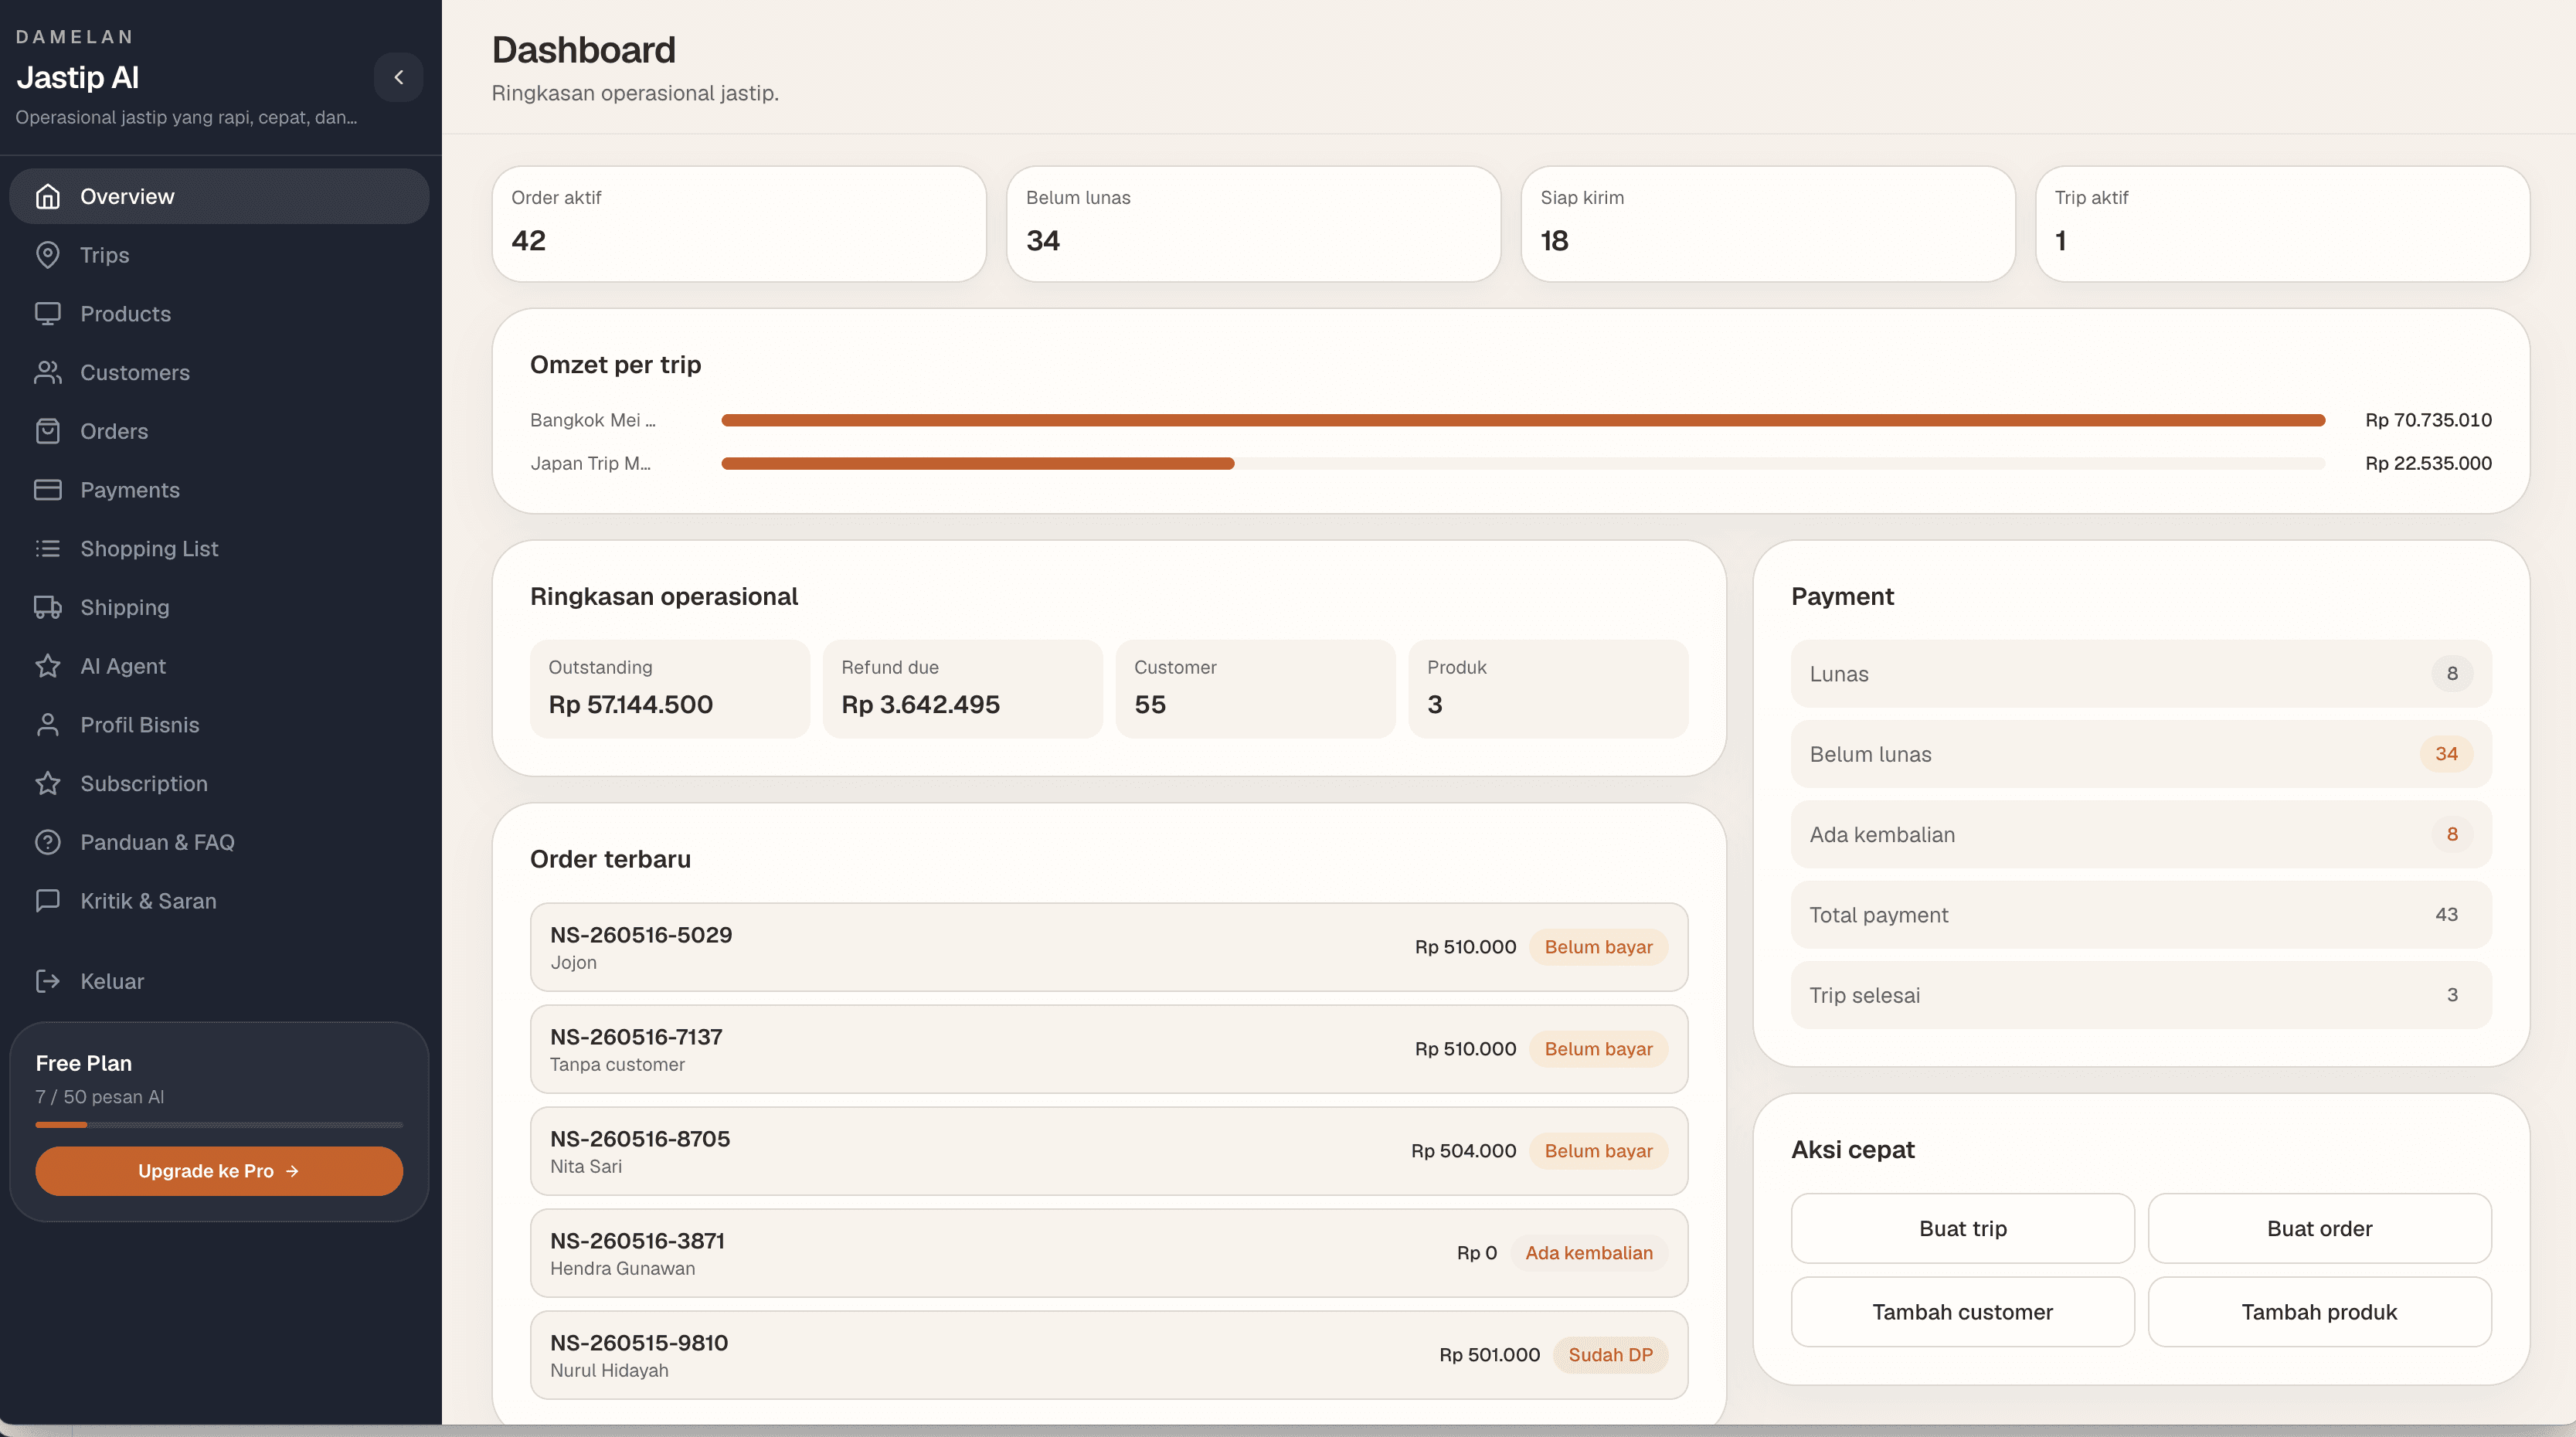
Task: Click the Products monitor icon
Action: 47,314
